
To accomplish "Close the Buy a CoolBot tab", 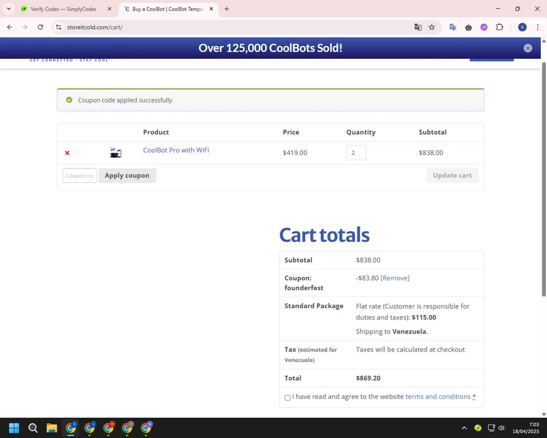I will [211, 9].
